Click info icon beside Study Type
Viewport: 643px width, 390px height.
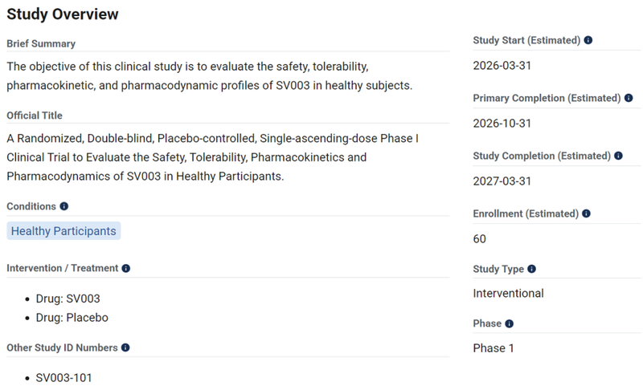click(532, 269)
